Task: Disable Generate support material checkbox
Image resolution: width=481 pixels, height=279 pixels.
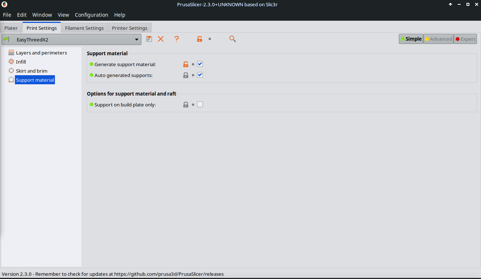Action: point(200,64)
